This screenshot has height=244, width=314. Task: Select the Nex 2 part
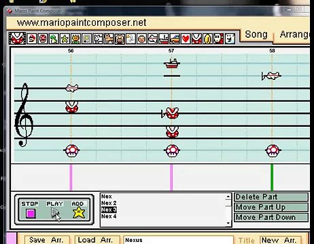(109, 203)
